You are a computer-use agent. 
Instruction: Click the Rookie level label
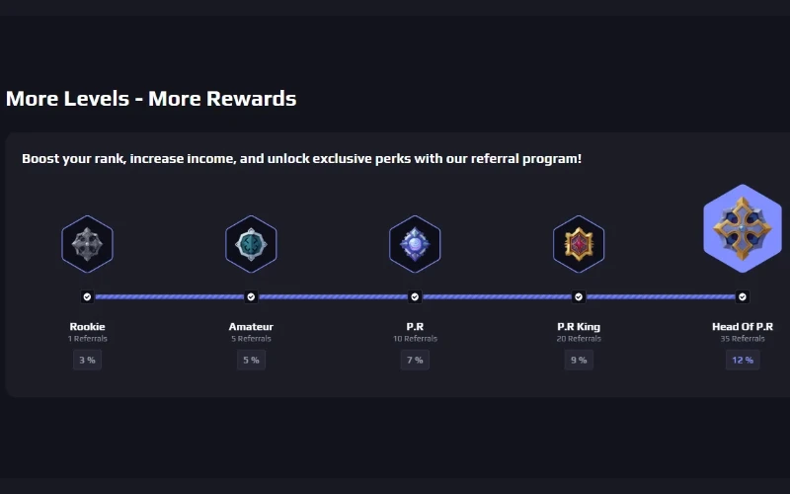87,327
